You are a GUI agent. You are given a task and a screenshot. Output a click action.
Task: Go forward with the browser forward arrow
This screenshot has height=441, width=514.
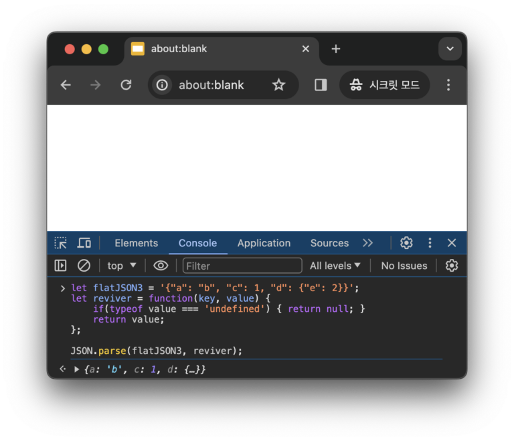point(96,85)
